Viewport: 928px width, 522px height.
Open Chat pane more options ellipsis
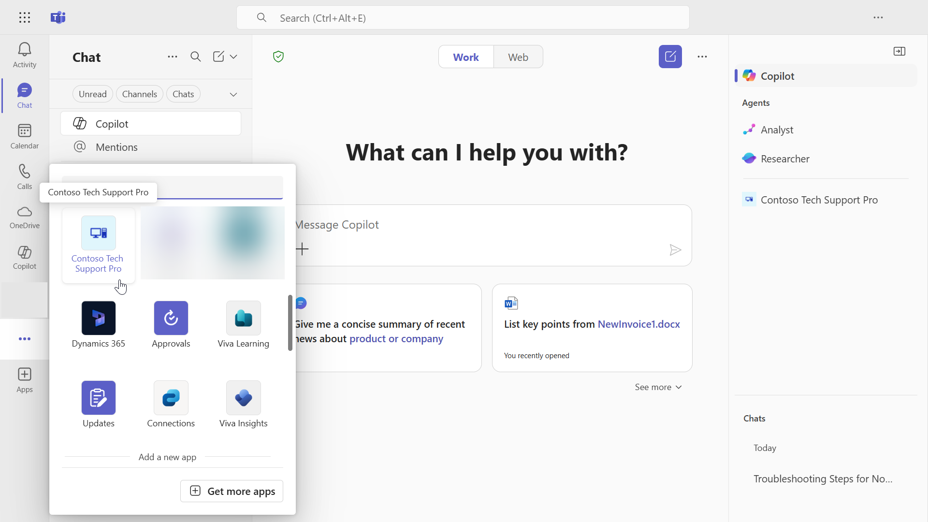click(x=173, y=57)
